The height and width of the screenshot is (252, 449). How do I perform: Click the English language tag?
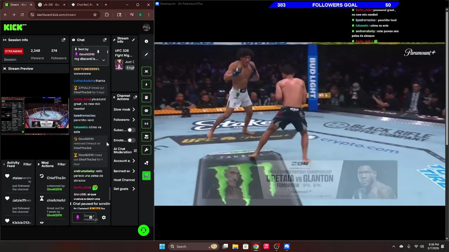[x=130, y=68]
